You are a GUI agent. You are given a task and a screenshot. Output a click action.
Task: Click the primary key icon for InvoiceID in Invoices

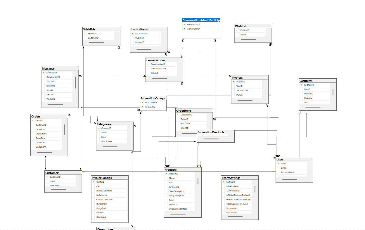tap(233, 82)
